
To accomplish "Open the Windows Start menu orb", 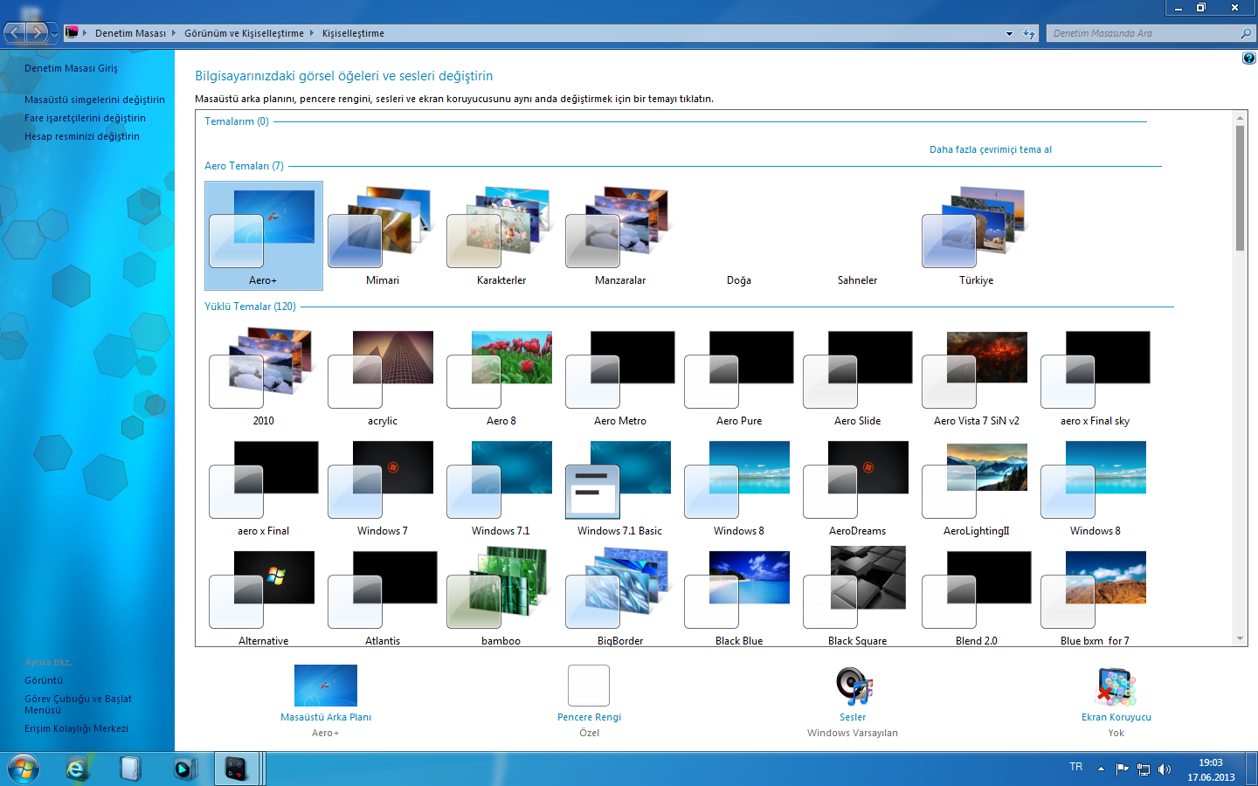I will pyautogui.click(x=24, y=769).
